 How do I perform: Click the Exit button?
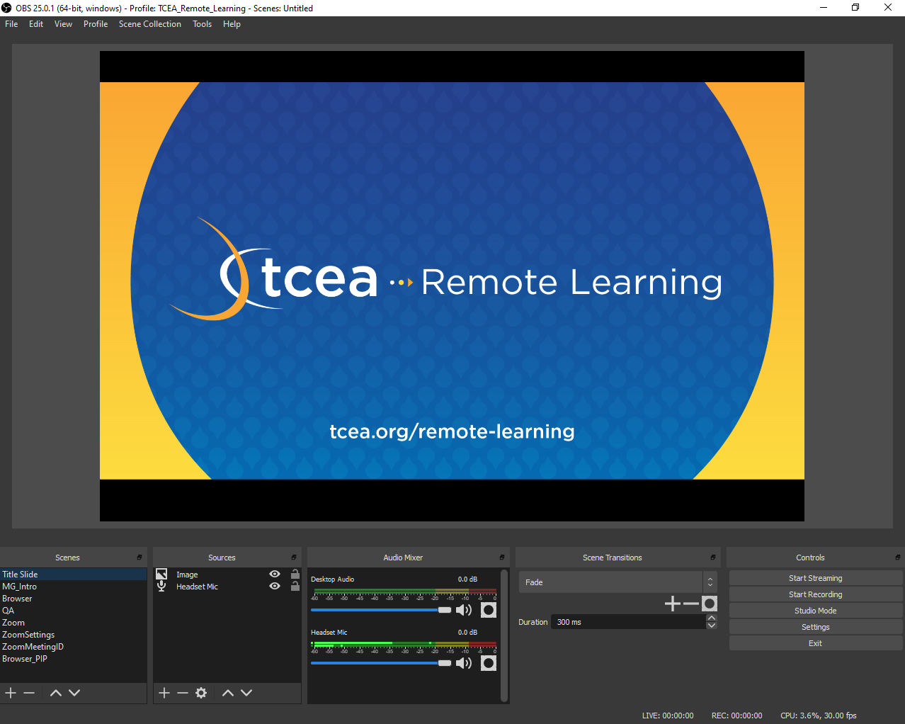[x=816, y=643]
